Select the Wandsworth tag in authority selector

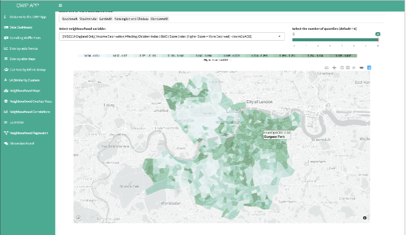pos(159,19)
